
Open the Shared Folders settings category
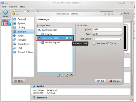[23, 52]
